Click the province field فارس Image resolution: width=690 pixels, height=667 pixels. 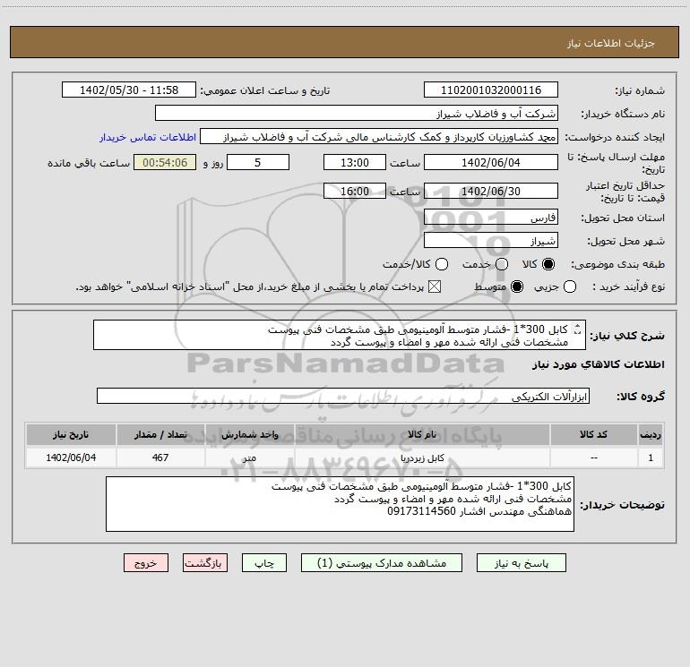[491, 218]
